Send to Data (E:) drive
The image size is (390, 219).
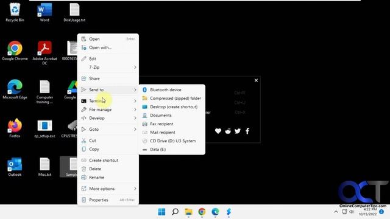click(x=172, y=149)
